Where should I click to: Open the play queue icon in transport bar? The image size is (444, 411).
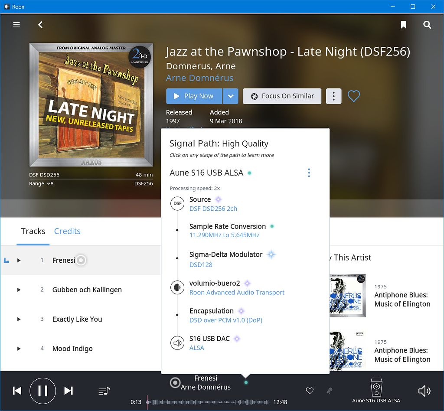[104, 391]
